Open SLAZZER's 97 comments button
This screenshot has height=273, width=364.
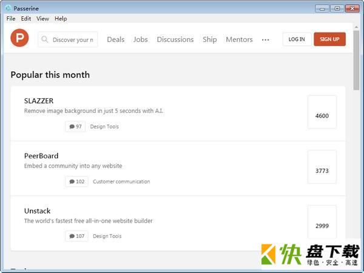click(x=75, y=127)
